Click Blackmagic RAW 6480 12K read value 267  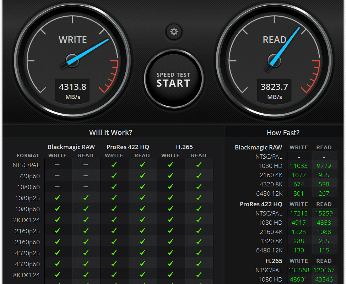coord(324,193)
